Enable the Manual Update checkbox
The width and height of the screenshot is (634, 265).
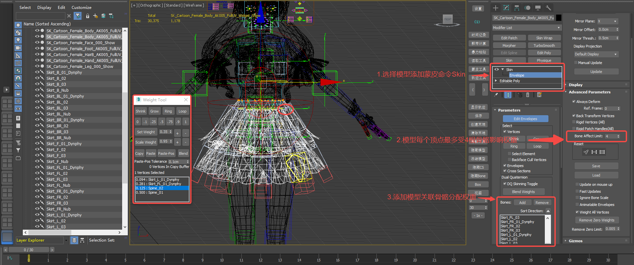[x=576, y=63]
